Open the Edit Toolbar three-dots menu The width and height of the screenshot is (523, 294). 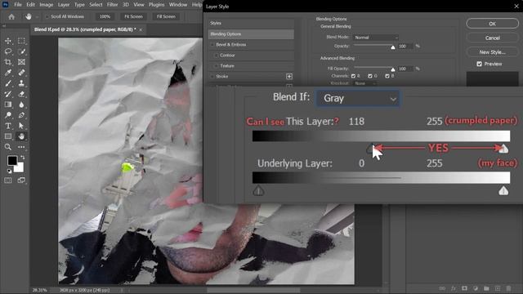tap(21, 147)
